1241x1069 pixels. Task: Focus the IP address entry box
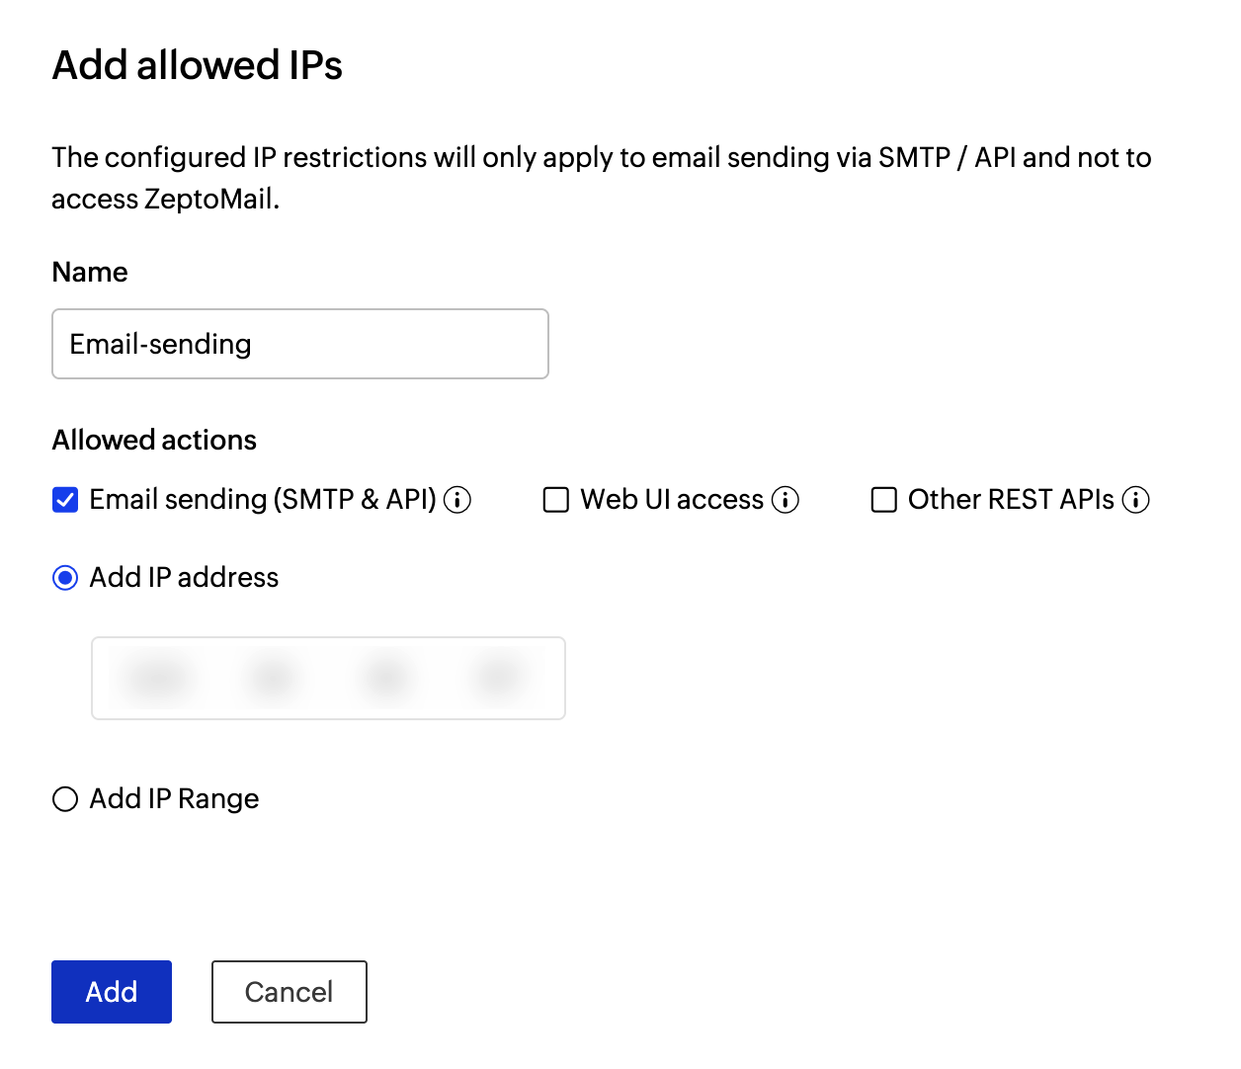[x=328, y=678]
